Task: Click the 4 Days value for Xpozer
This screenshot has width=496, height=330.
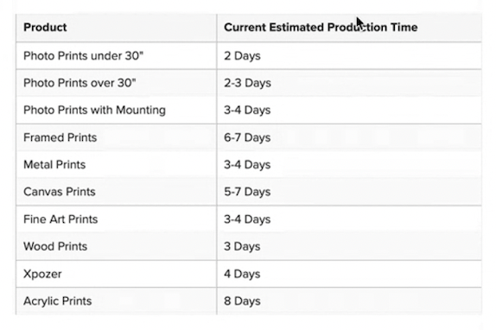Action: tap(242, 274)
